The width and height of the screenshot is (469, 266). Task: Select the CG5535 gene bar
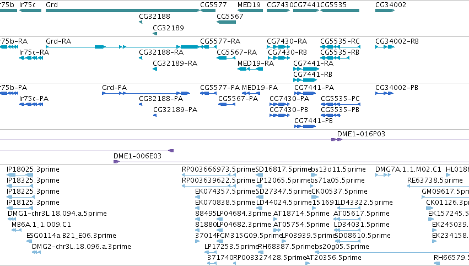(340, 10)
